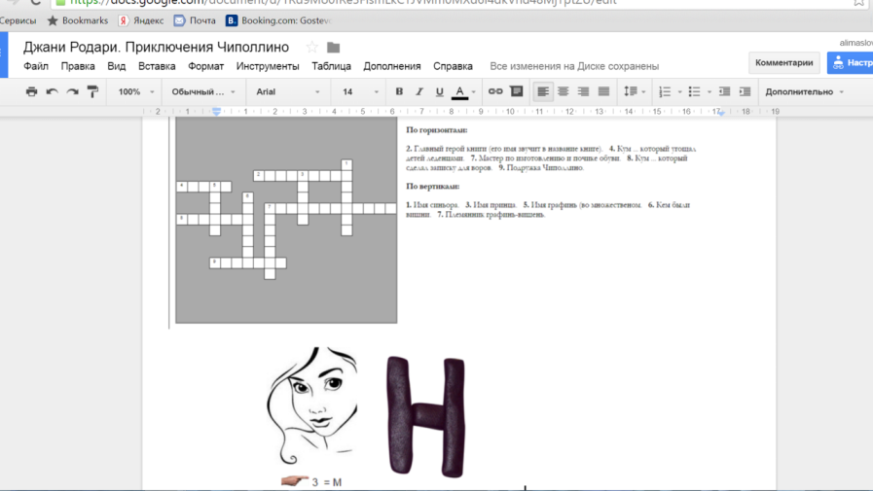
Task: Click the Redo arrow icon
Action: (72, 91)
